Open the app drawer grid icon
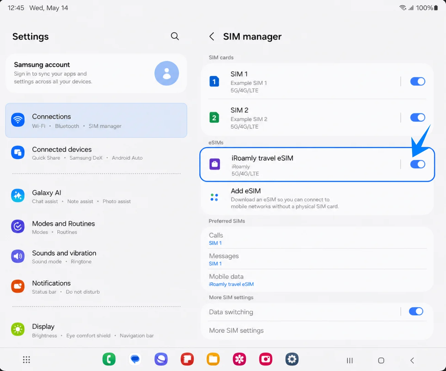The width and height of the screenshot is (446, 371). point(26,360)
